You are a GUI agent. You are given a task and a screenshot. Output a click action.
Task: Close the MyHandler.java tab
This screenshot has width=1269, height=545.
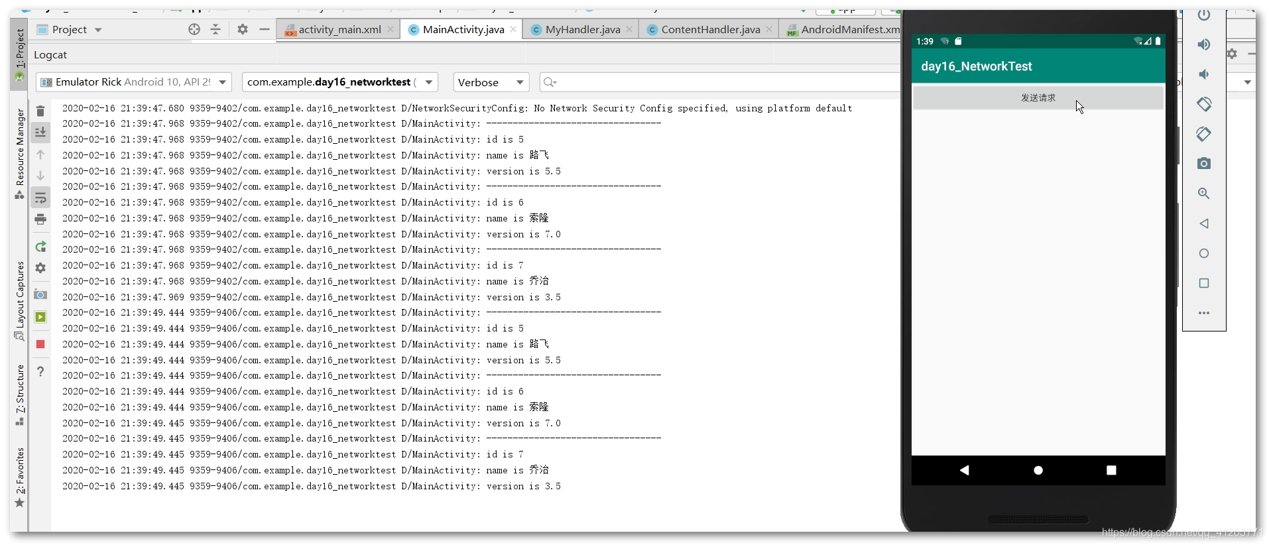(x=629, y=29)
